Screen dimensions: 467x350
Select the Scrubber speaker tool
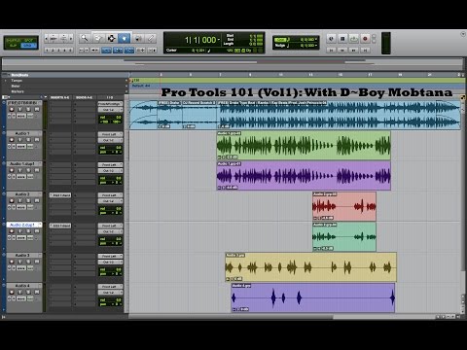(x=137, y=38)
